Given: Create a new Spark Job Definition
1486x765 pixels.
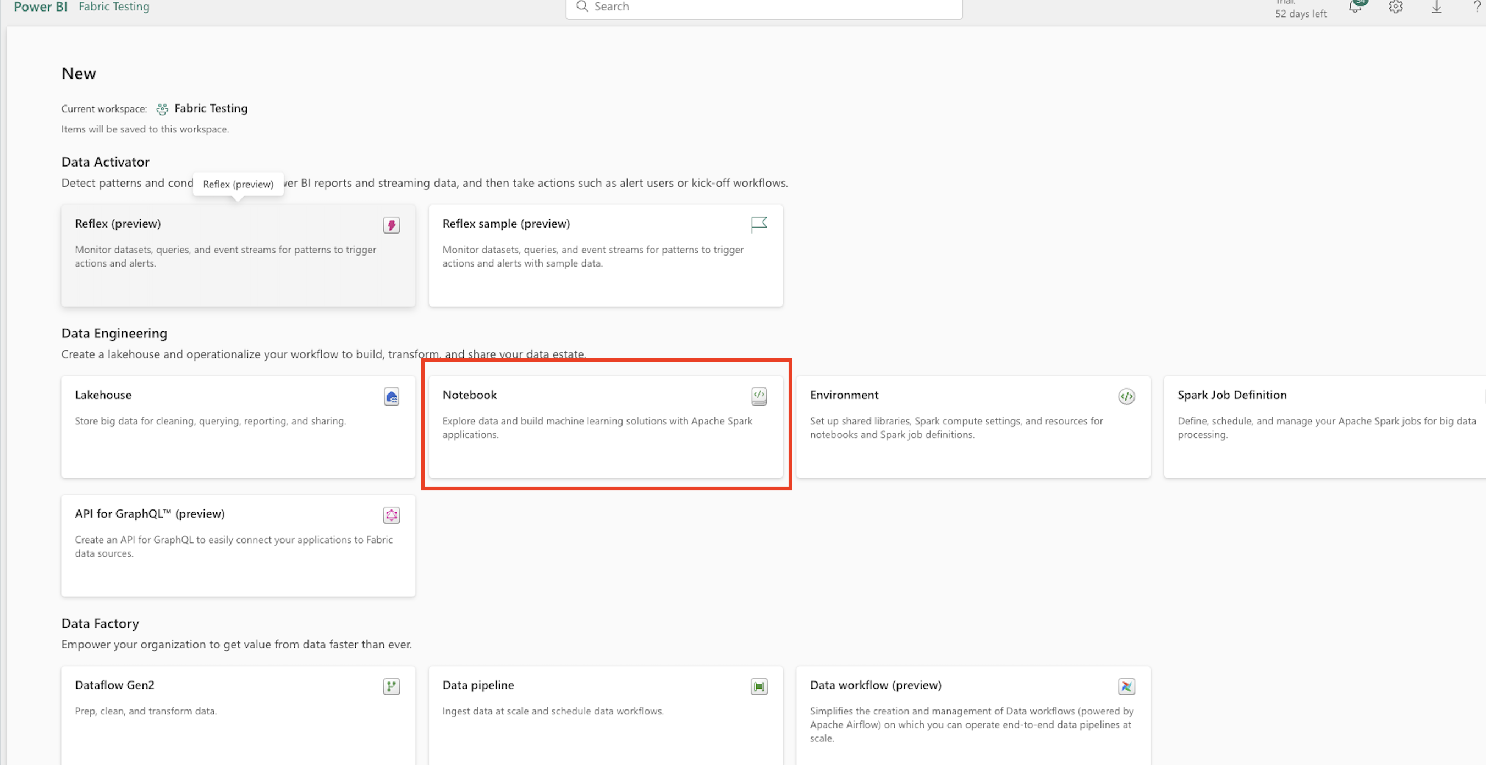Looking at the screenshot, I should [x=1231, y=395].
